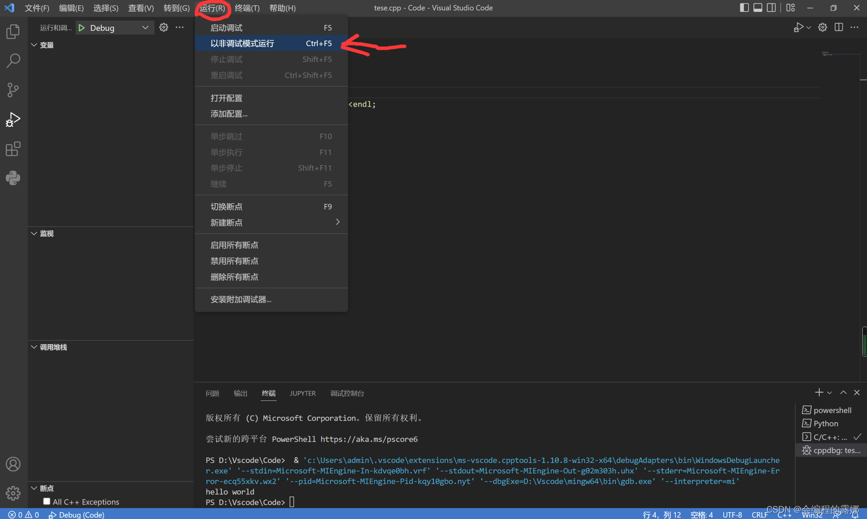The width and height of the screenshot is (867, 519).
Task: Open launch.json via gear next to Debug
Action: 164,28
